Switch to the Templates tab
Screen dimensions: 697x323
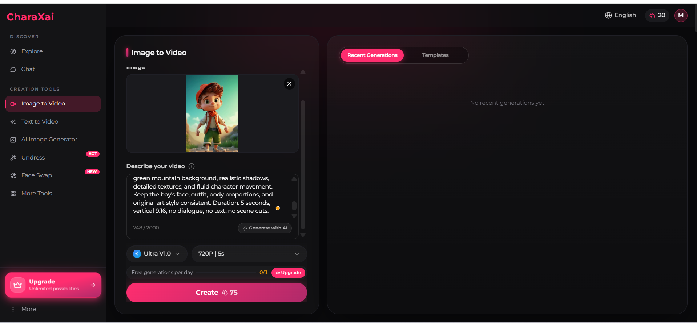(435, 55)
